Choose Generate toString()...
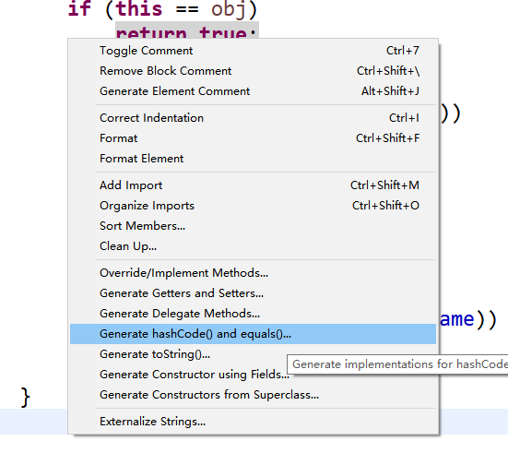The height and width of the screenshot is (453, 508). pyautogui.click(x=253, y=354)
